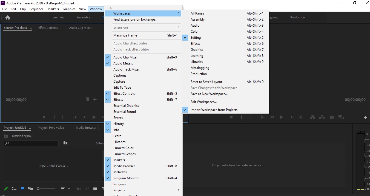Screen dimensions: 370x196
Task: Click Go to Out in the Program monitor
Action: pyautogui.click(x=300, y=117)
